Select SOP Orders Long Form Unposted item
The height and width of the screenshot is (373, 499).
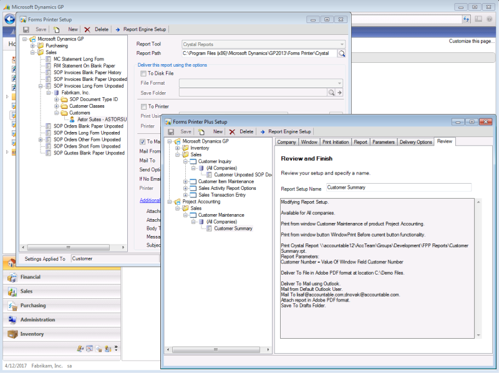coord(87,133)
